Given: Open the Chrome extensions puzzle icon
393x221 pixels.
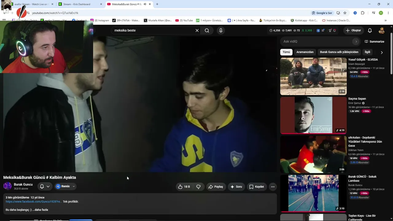Looking at the screenshot, I should [x=363, y=13].
